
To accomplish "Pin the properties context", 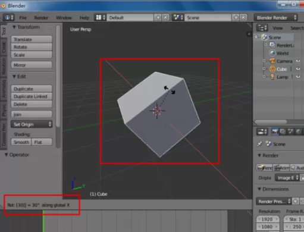I will [x=259, y=144].
